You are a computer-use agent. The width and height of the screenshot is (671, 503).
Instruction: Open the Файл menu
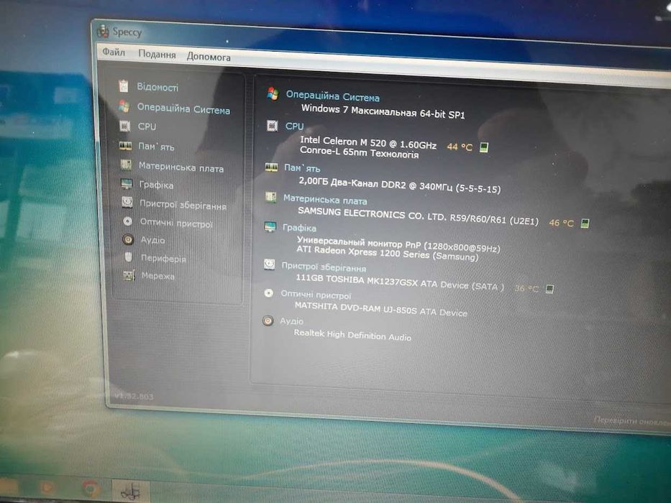pos(114,52)
